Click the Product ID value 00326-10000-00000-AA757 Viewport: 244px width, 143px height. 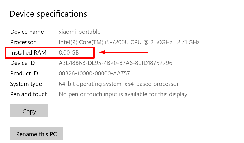coord(94,73)
